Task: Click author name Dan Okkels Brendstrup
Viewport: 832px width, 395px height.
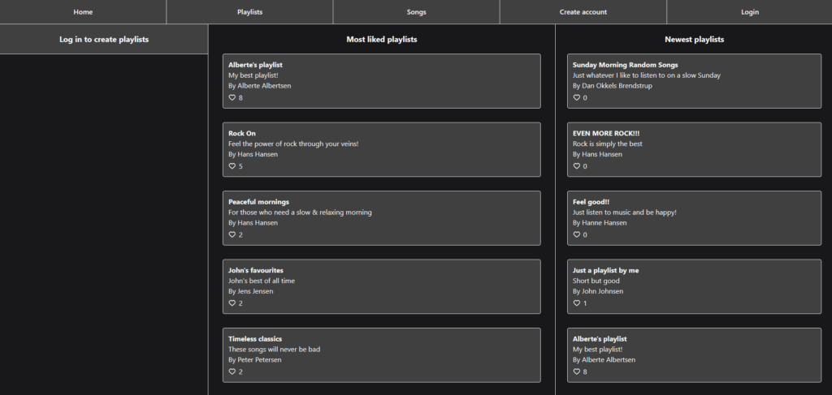Action: coord(616,85)
